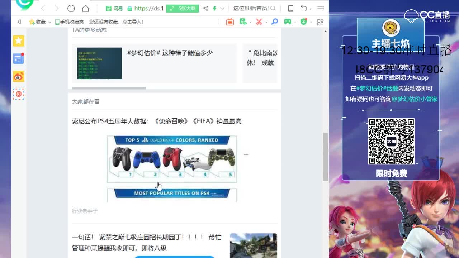
Task: Go back to the previous page
Action: (43, 8)
